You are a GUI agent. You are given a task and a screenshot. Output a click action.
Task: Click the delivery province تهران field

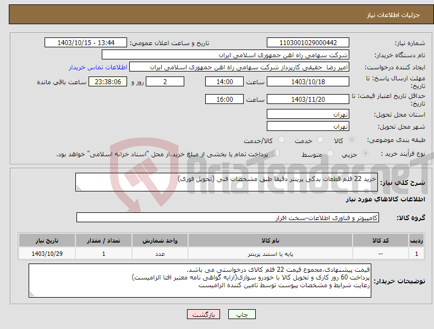308,114
